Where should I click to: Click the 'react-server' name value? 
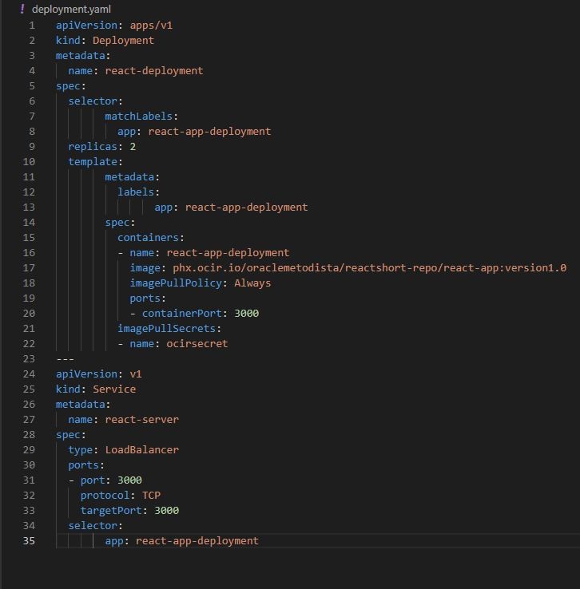click(x=141, y=420)
